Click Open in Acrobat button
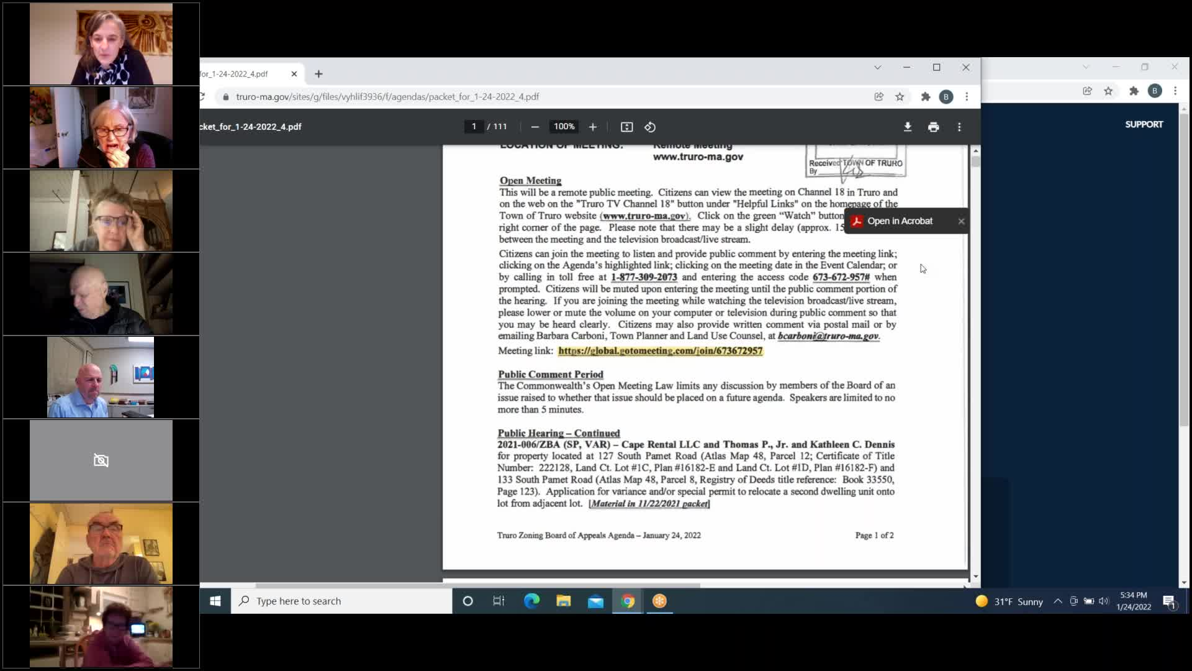The image size is (1192, 671). pyautogui.click(x=899, y=221)
